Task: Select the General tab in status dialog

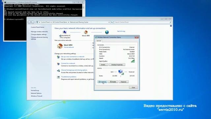Action: (99, 41)
